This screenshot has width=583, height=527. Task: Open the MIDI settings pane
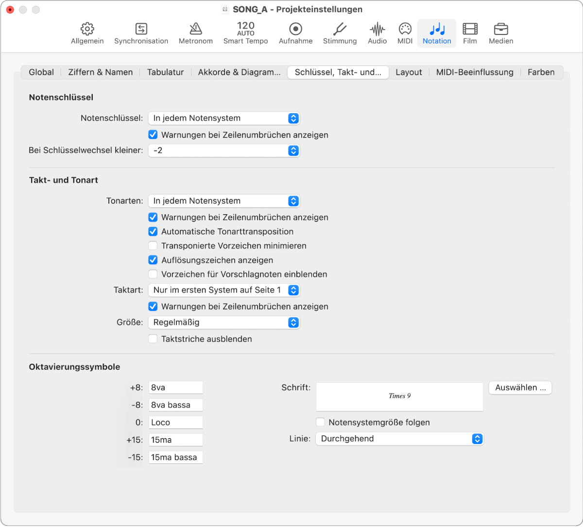point(405,34)
